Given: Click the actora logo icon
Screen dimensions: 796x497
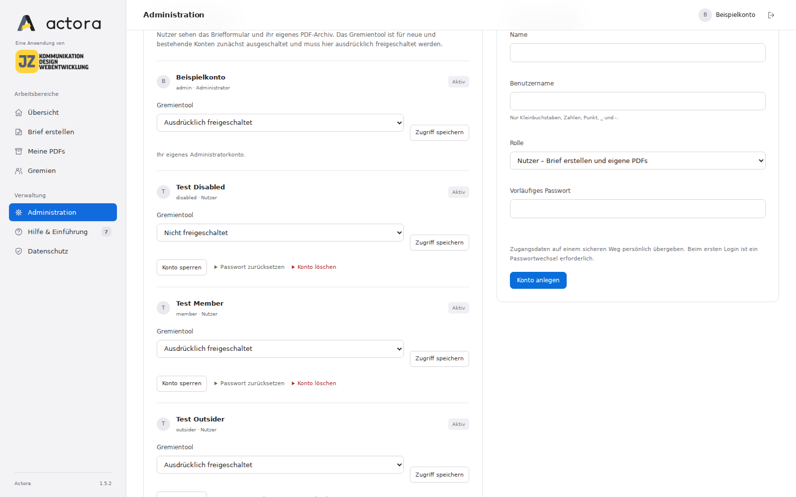Looking at the screenshot, I should [x=26, y=23].
